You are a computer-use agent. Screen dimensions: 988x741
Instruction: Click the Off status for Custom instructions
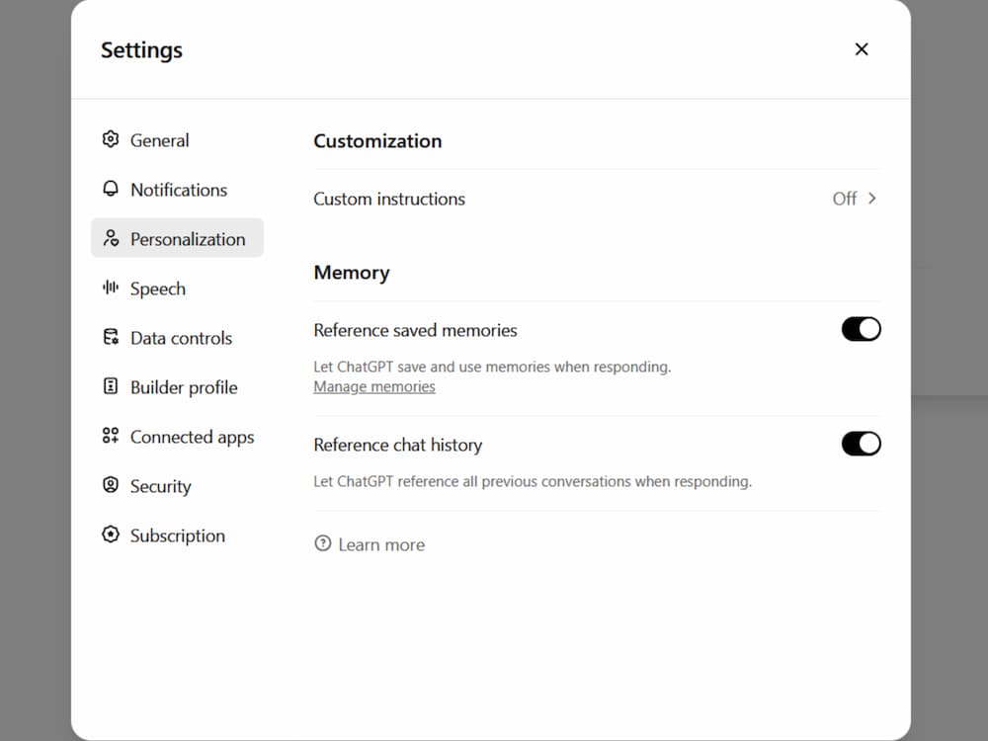pos(844,199)
